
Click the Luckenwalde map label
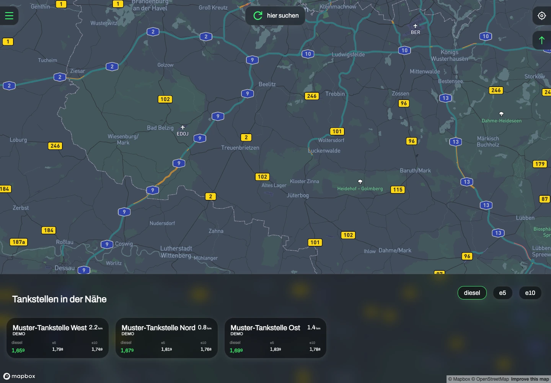point(324,151)
